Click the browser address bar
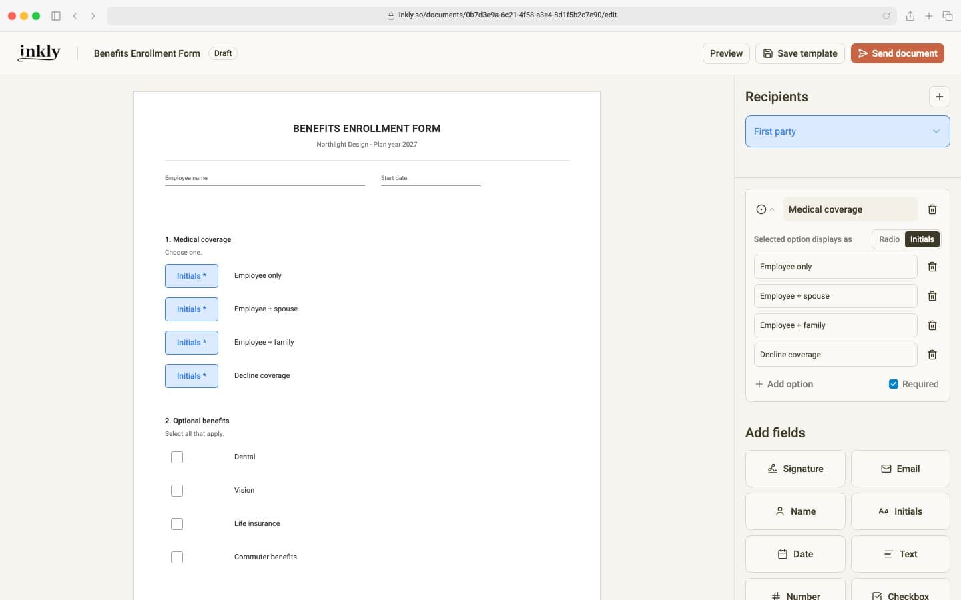The width and height of the screenshot is (961, 600). [502, 15]
